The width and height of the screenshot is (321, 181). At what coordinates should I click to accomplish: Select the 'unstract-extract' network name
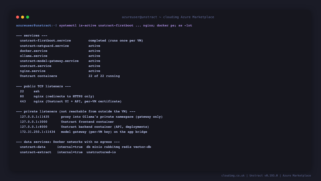(36, 152)
